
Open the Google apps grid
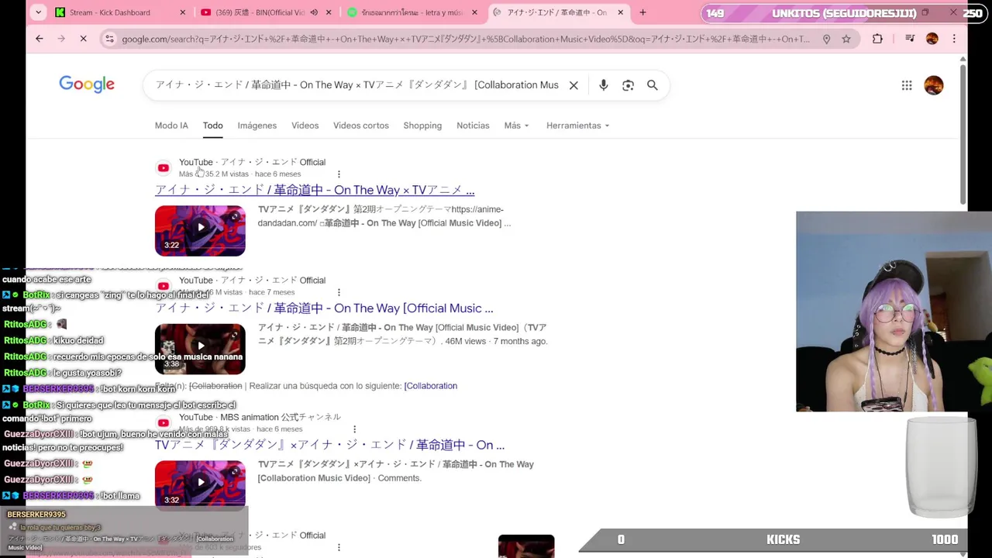point(907,85)
